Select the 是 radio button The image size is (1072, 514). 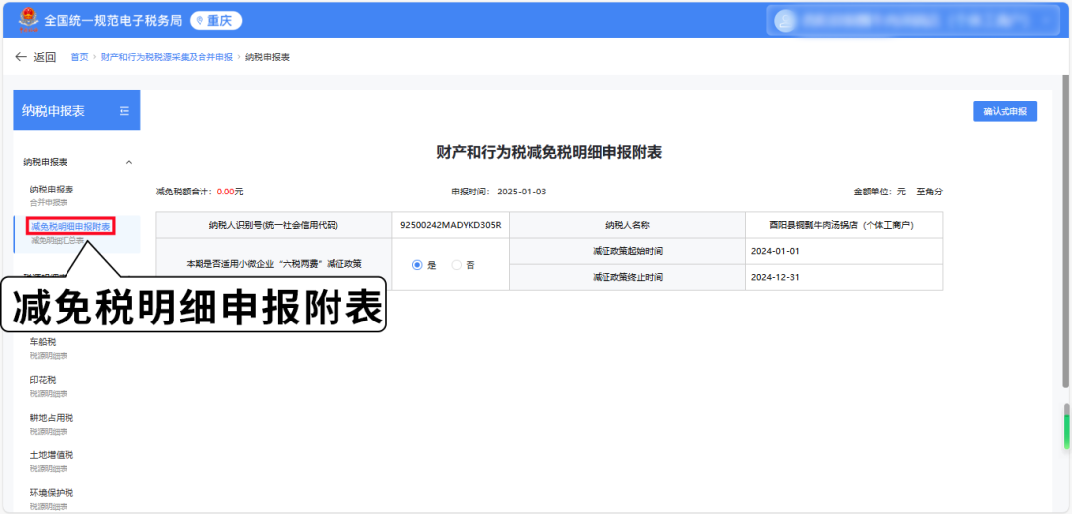tap(417, 265)
